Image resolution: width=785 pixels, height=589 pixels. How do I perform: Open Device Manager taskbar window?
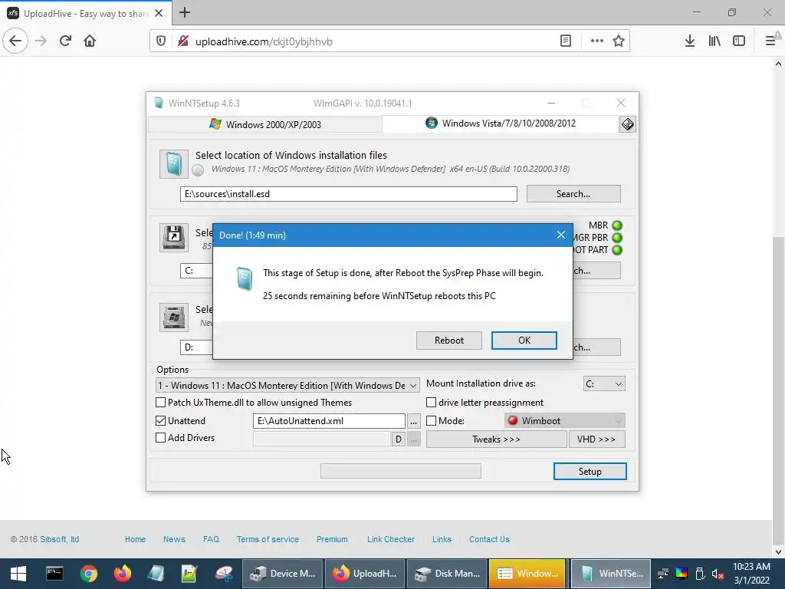(x=283, y=574)
